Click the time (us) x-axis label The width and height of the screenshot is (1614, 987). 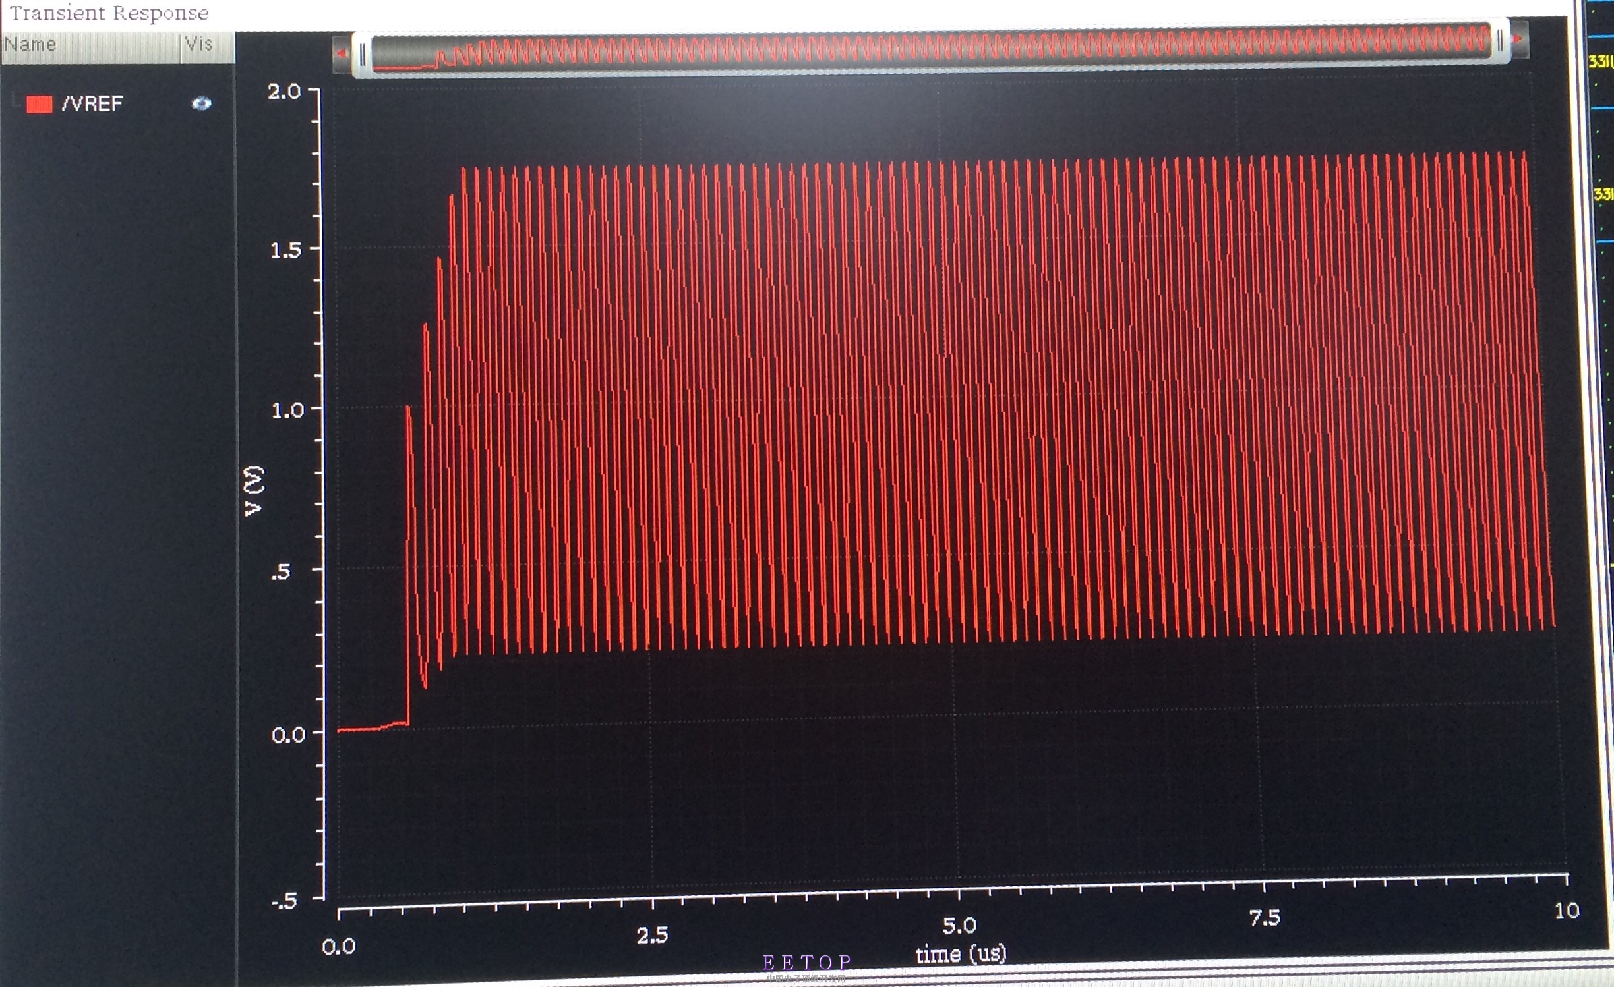pos(961,953)
